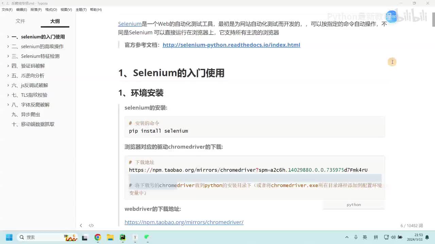This screenshot has height=244, width=435.
Task: Expand chevron of 二、selenium的高级操作
Action: pos(8,46)
